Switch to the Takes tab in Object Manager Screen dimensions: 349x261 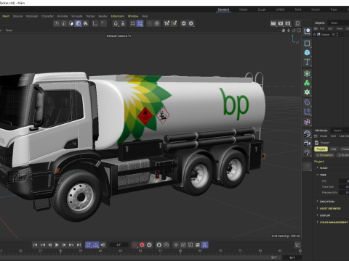coord(334,22)
